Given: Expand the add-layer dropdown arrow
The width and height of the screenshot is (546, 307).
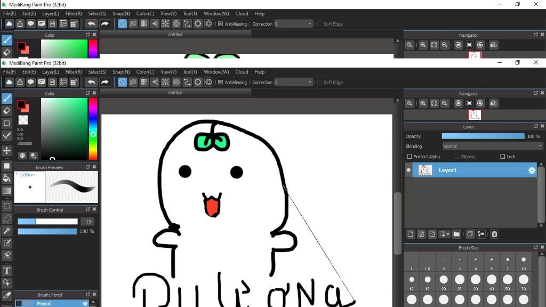Looking at the screenshot, I should 448,234.
